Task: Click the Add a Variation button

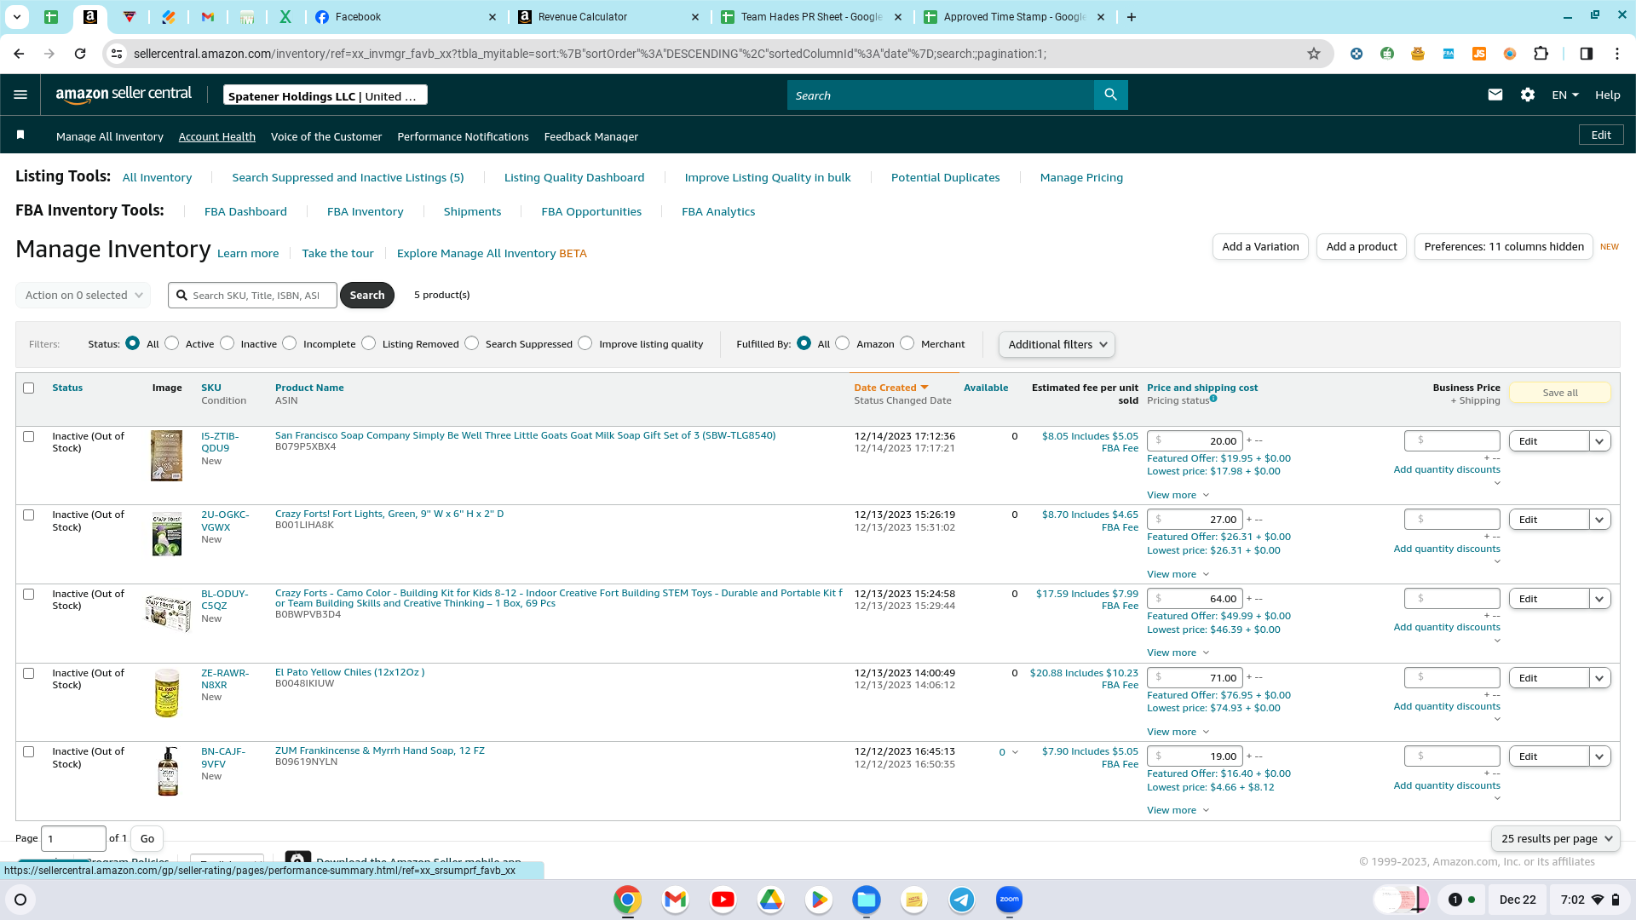Action: (x=1260, y=247)
